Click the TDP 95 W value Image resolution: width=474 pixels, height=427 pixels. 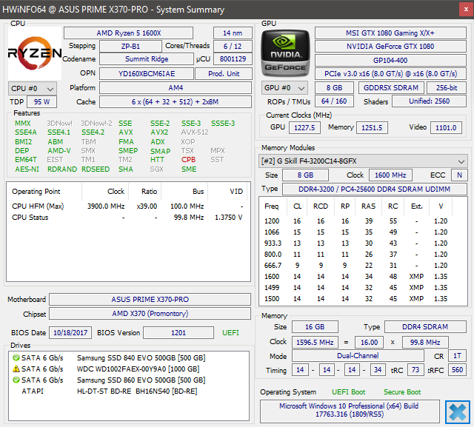(x=41, y=102)
